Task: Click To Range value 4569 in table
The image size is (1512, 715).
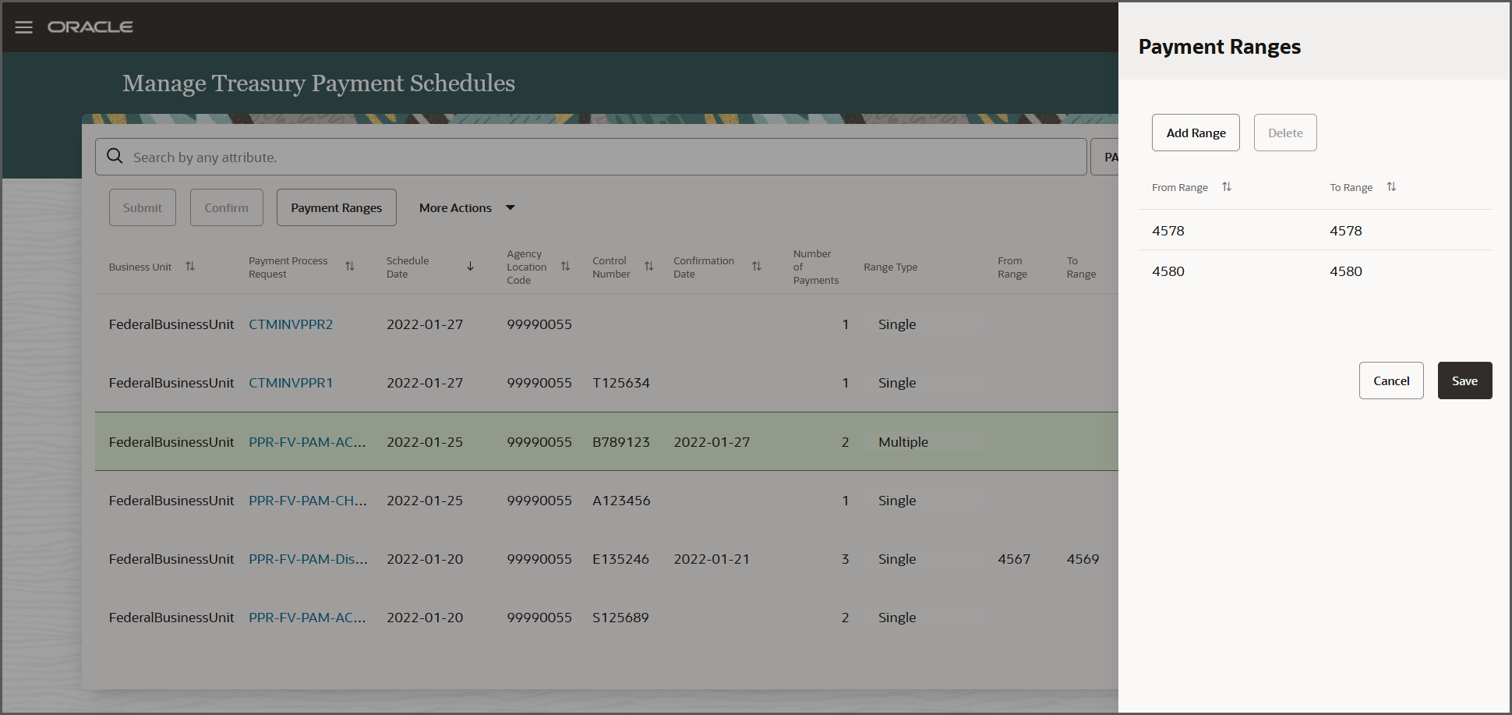Action: 1083,559
